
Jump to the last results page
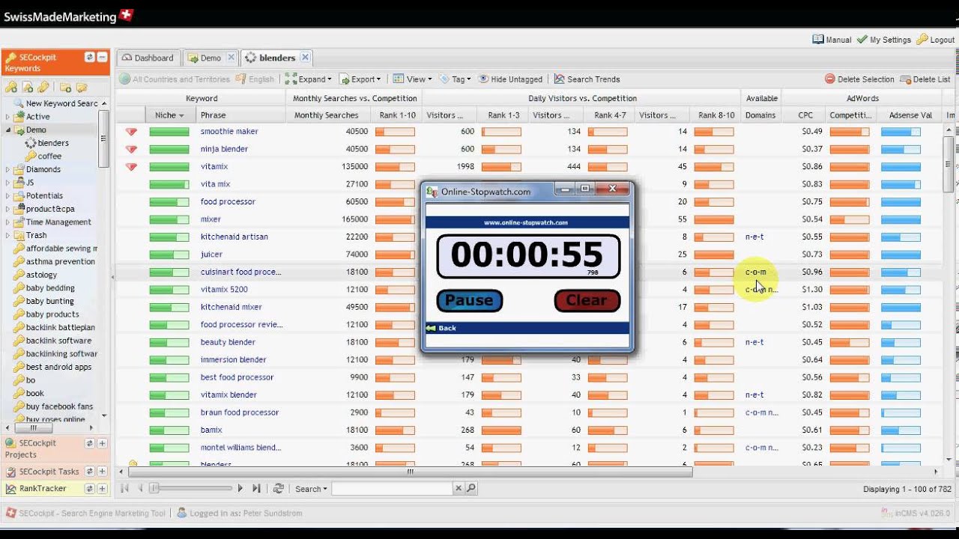click(x=256, y=488)
